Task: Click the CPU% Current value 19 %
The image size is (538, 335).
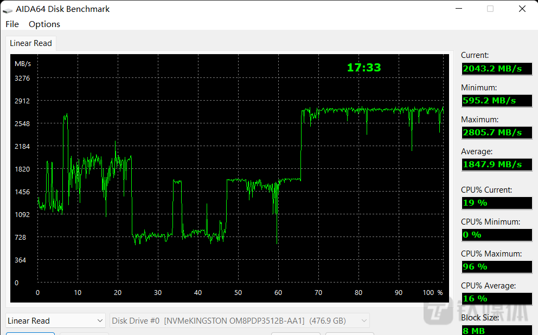Action: coord(497,203)
